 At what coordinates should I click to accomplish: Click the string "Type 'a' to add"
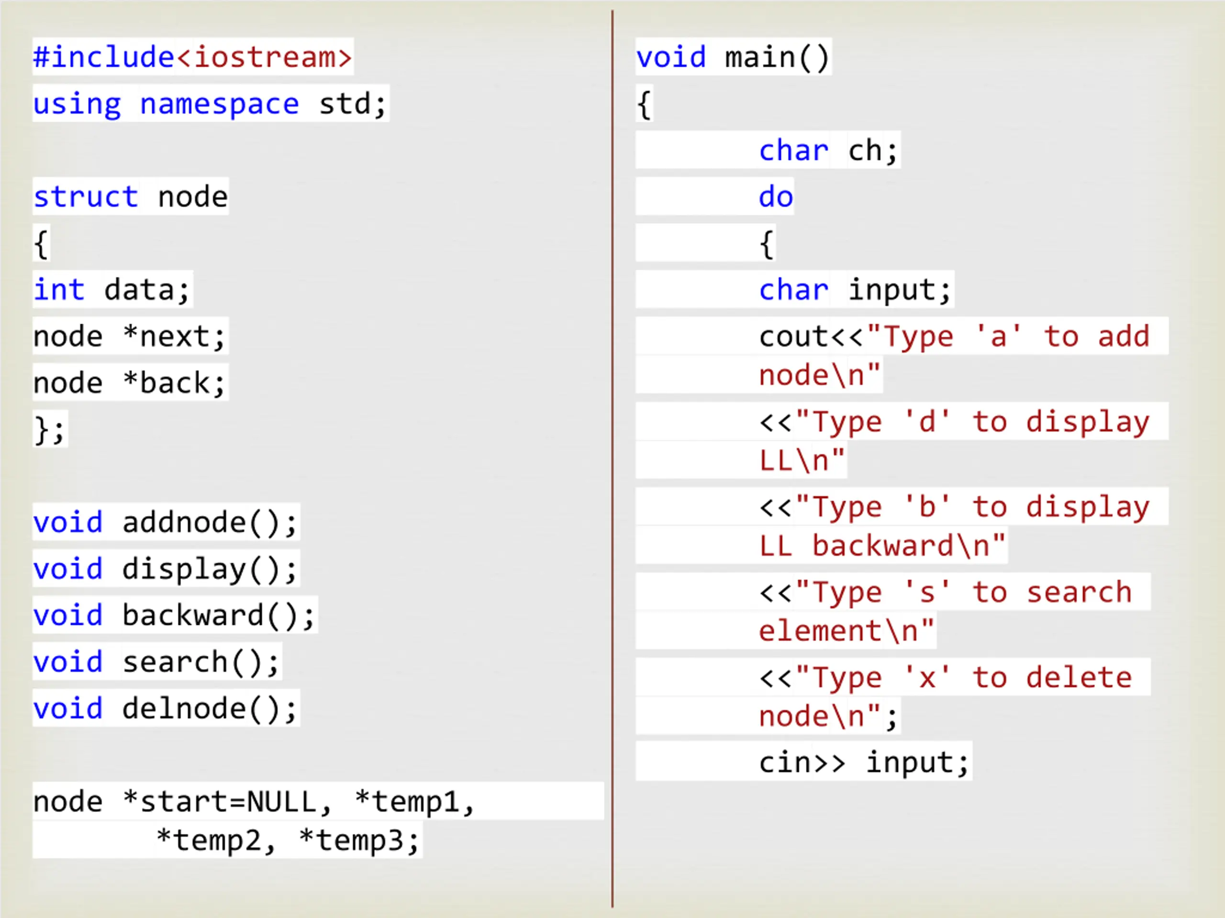pos(1008,337)
